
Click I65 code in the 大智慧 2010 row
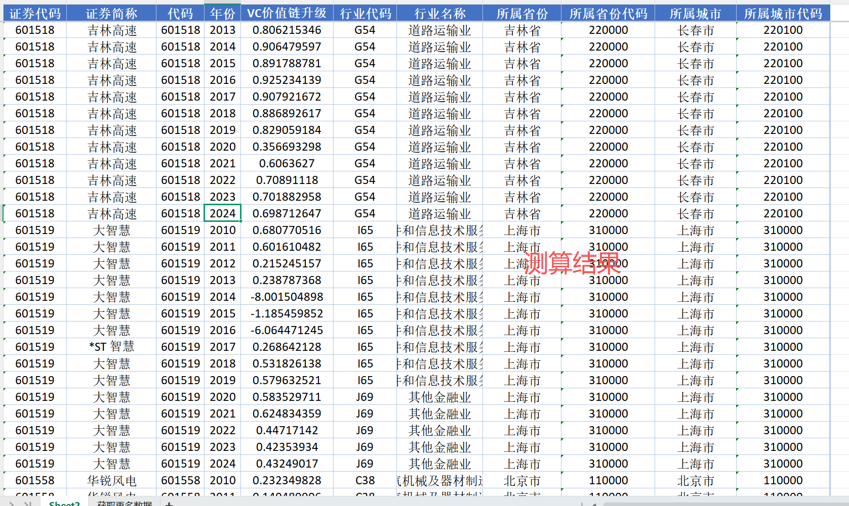(365, 231)
